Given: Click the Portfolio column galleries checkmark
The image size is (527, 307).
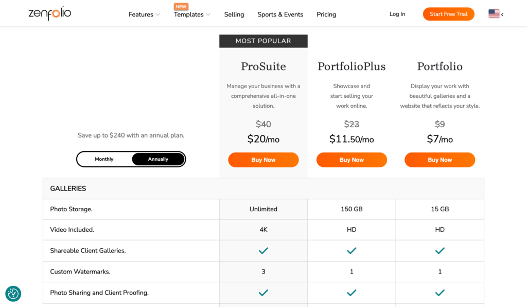Looking at the screenshot, I should click(440, 251).
